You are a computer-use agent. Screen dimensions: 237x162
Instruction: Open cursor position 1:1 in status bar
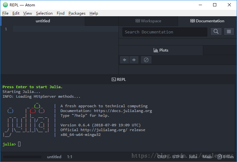click(69, 157)
